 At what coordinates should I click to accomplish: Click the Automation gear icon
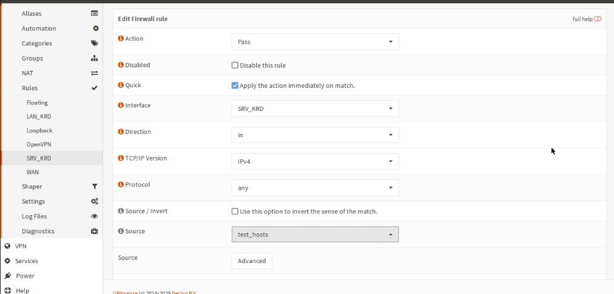click(x=95, y=28)
